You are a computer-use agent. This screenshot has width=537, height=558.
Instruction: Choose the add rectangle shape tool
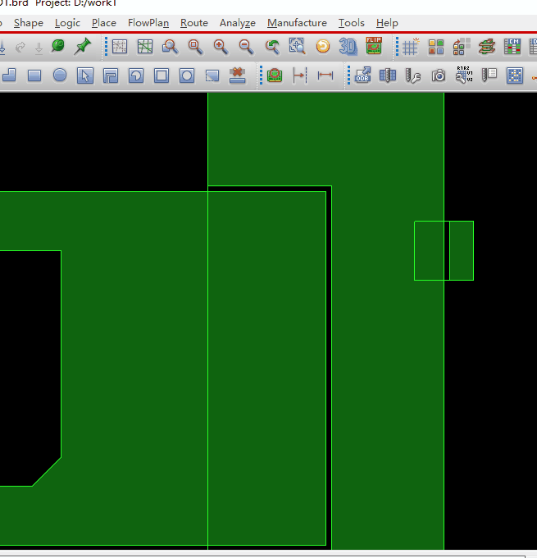coord(34,75)
